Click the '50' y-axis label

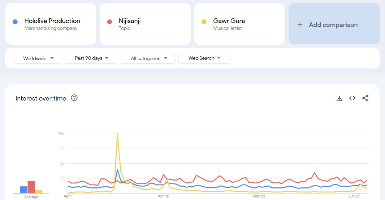pos(62,163)
